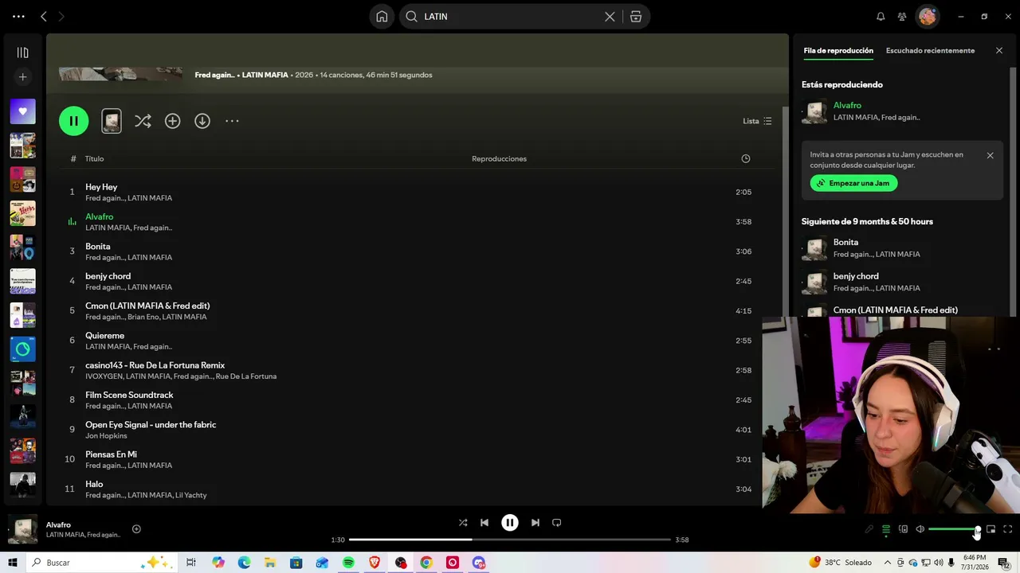Mute the Spotify volume speaker icon
This screenshot has width=1020, height=573.
pyautogui.click(x=920, y=529)
